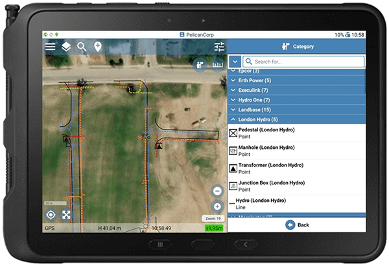Tap the tablet recent apps hardware button
389x266 pixels.
coord(160,245)
